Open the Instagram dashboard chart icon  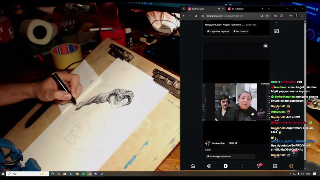[275, 166]
